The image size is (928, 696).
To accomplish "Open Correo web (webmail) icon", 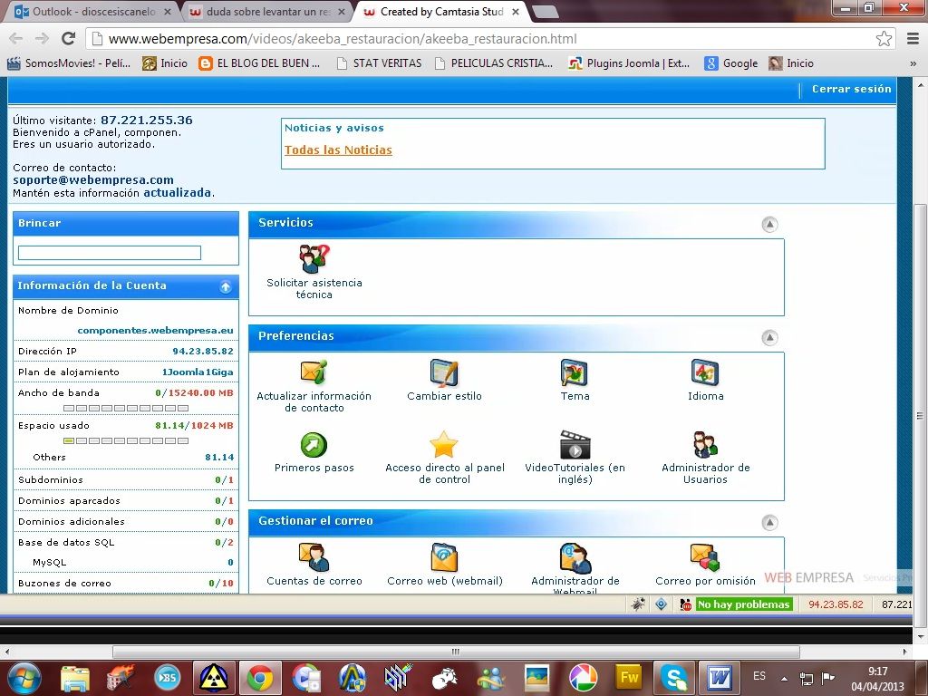I will tap(444, 557).
